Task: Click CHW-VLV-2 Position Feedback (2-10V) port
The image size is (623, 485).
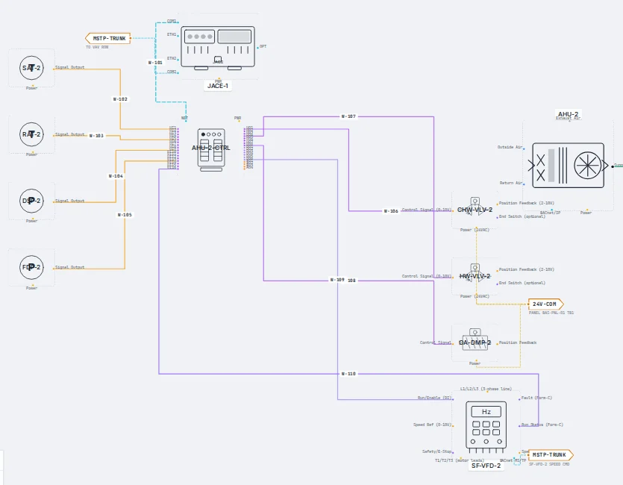Action: pyautogui.click(x=497, y=204)
